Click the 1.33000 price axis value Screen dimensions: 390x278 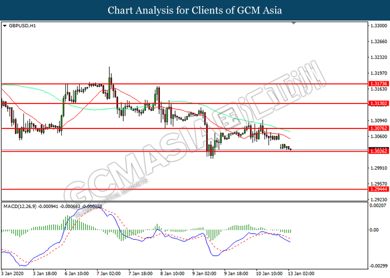(379, 26)
